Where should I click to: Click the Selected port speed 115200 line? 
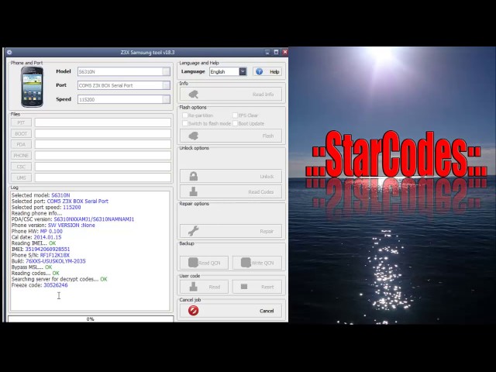(x=46, y=207)
